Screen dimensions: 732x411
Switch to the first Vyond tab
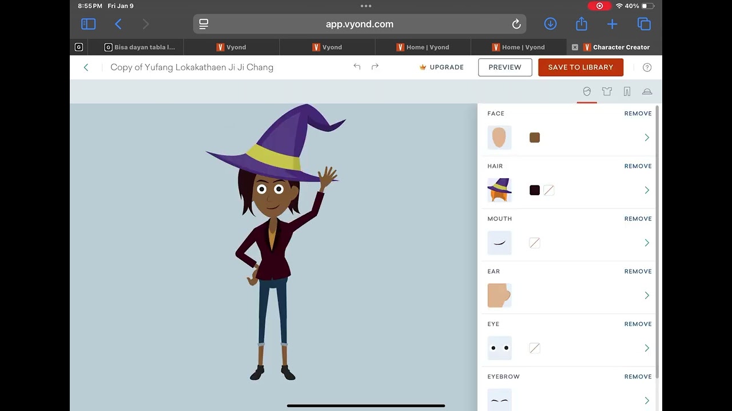coord(232,47)
